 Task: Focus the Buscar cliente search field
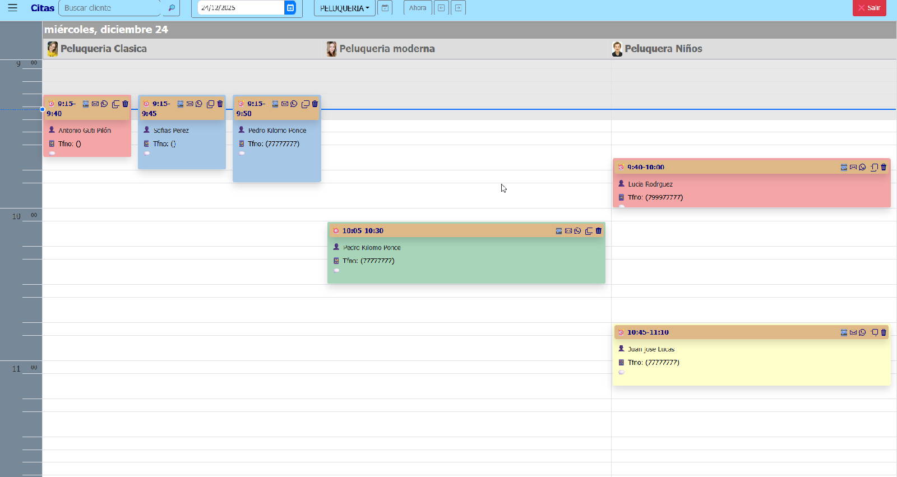[x=109, y=8]
